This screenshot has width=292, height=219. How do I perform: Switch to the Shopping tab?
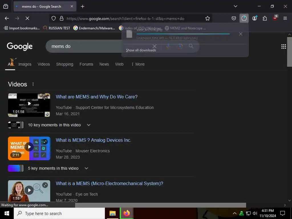click(x=65, y=64)
